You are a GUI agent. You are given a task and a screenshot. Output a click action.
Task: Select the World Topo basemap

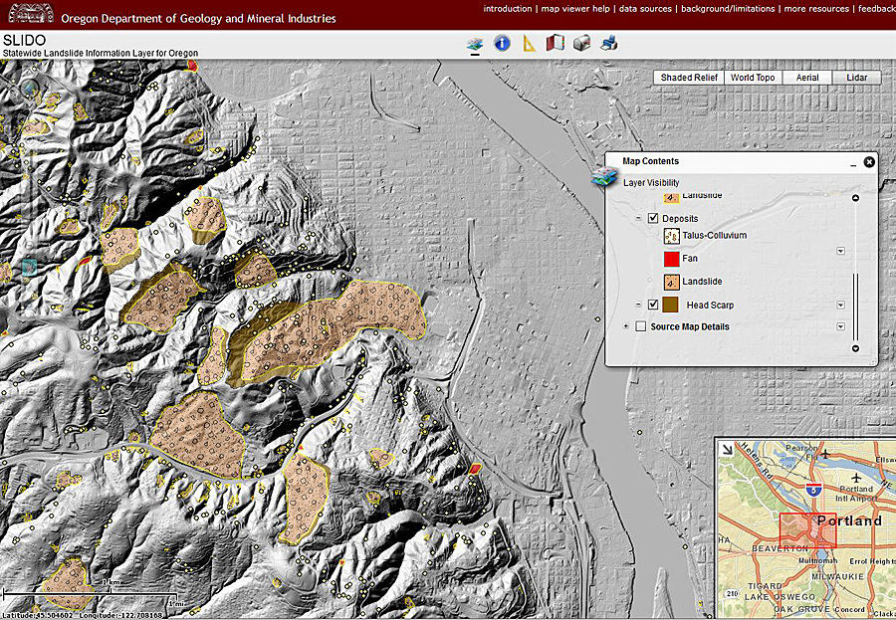(753, 77)
